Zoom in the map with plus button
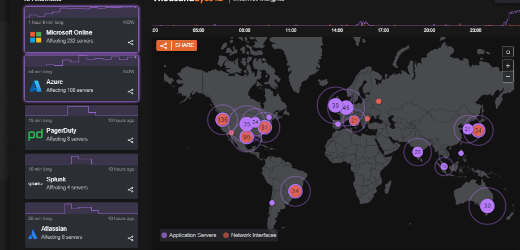The height and width of the screenshot is (250, 520). (508, 66)
